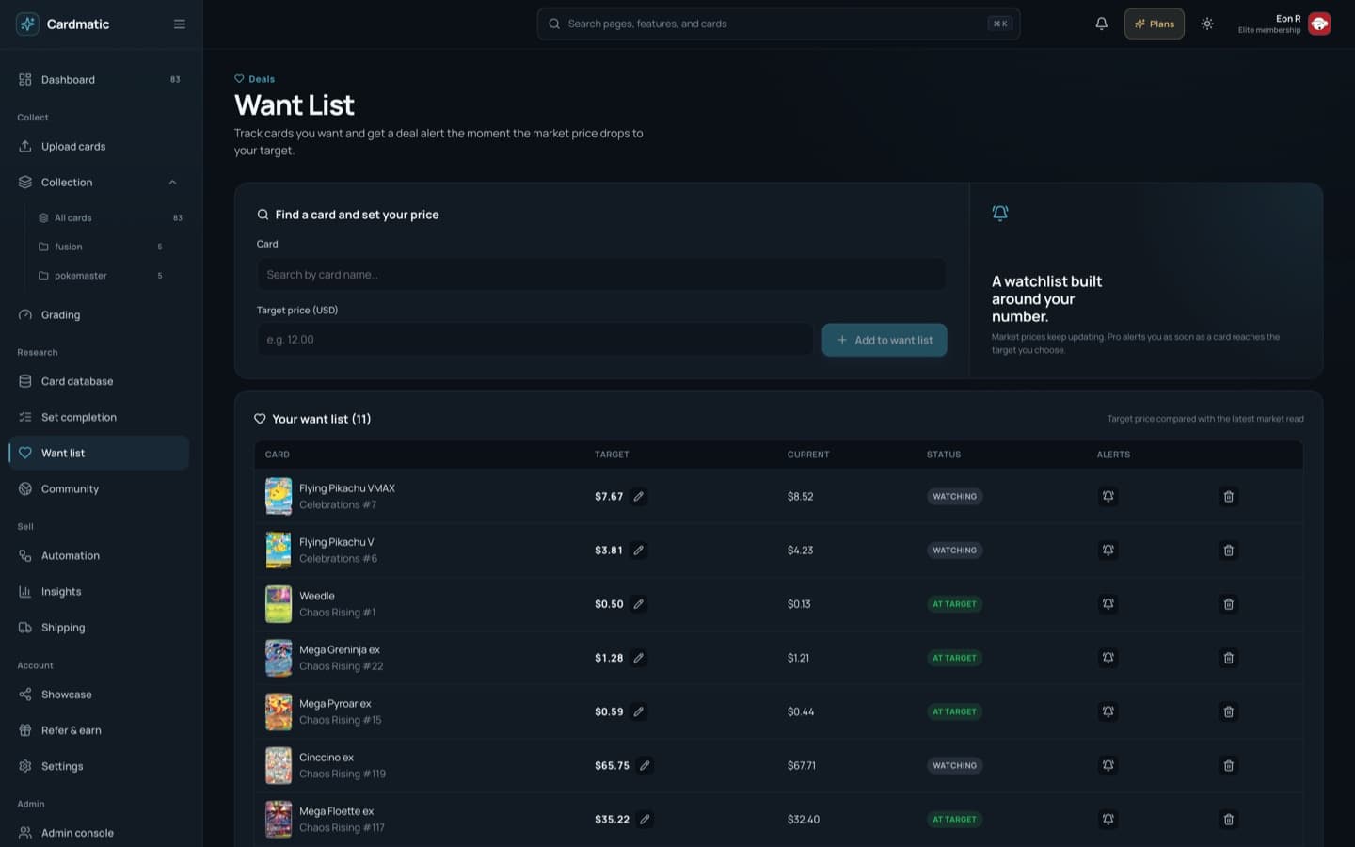Screen dimensions: 1355x847
Task: Open Set completion in sidebar
Action: click(99, 418)
